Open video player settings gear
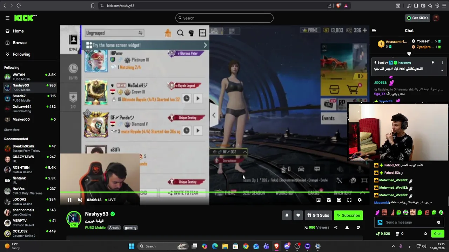The width and height of the screenshot is (449, 252). click(360, 200)
